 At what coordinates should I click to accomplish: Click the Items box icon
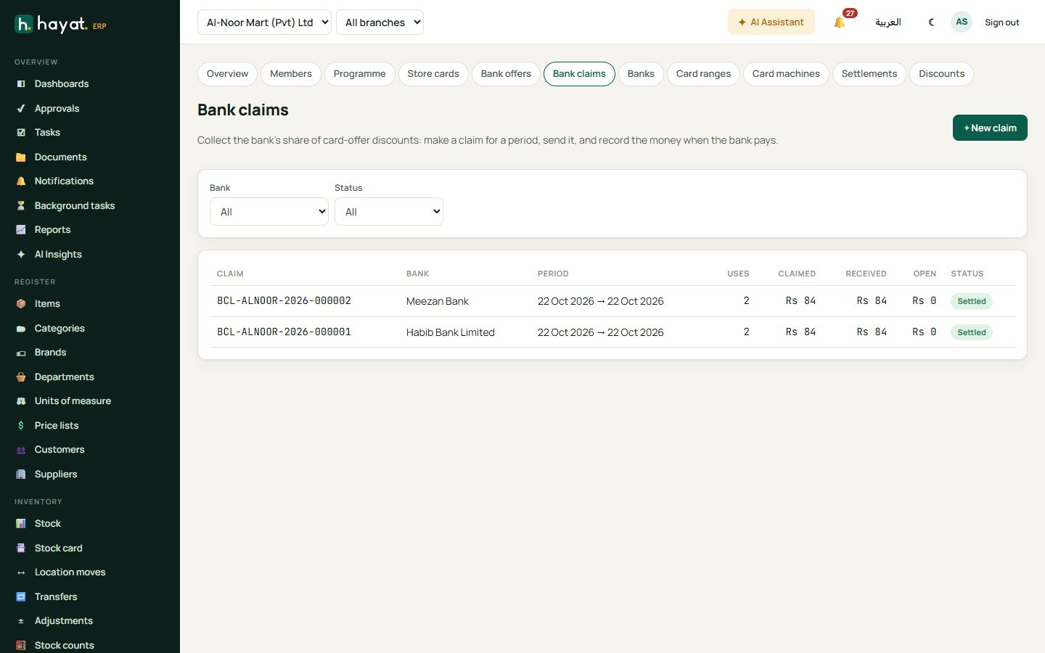pyautogui.click(x=21, y=304)
